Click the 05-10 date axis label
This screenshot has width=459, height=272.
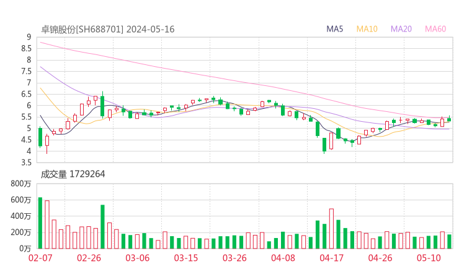[x=429, y=258]
